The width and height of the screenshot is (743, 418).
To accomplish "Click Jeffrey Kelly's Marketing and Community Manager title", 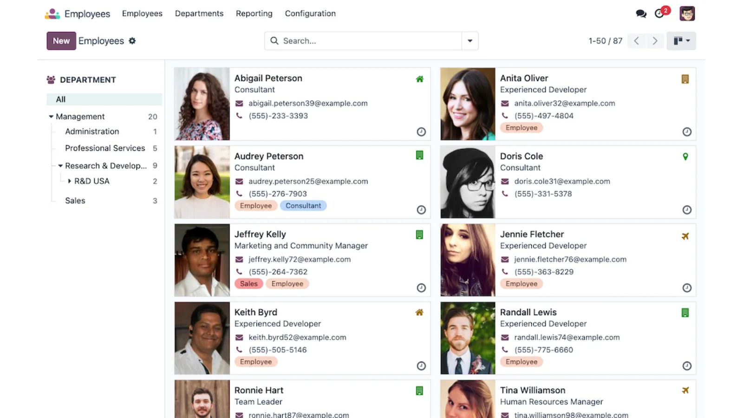I will [x=301, y=246].
